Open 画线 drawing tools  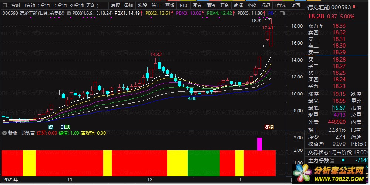click(x=170, y=5)
